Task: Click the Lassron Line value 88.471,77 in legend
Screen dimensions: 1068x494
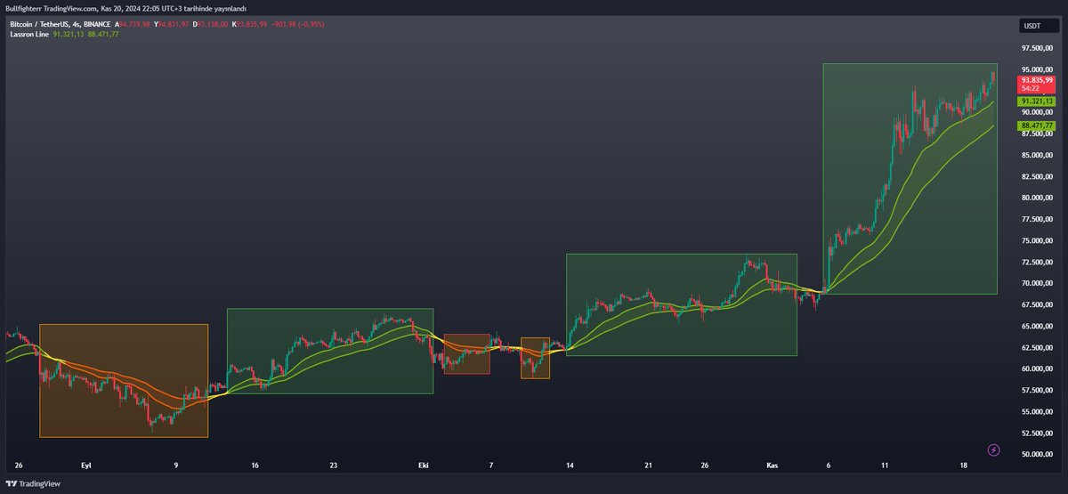Action: click(x=102, y=34)
